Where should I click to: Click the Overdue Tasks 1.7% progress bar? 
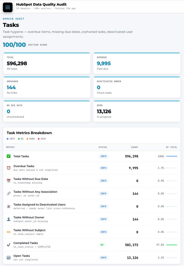tap(172, 168)
